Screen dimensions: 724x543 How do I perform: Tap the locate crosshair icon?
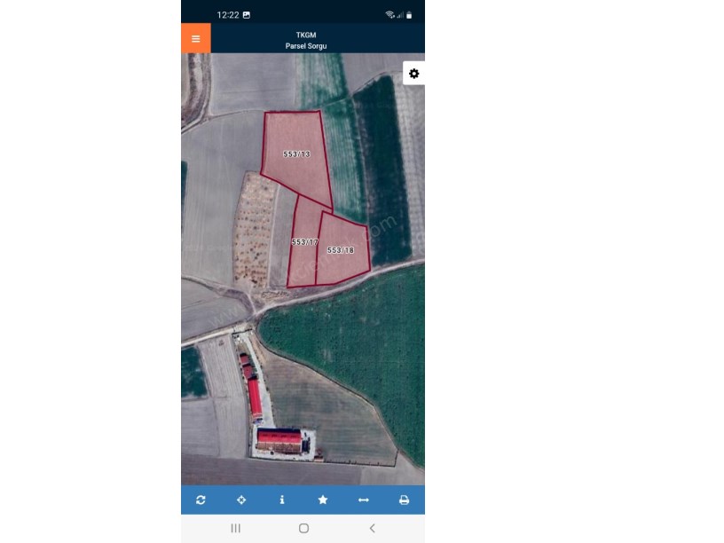pyautogui.click(x=241, y=500)
